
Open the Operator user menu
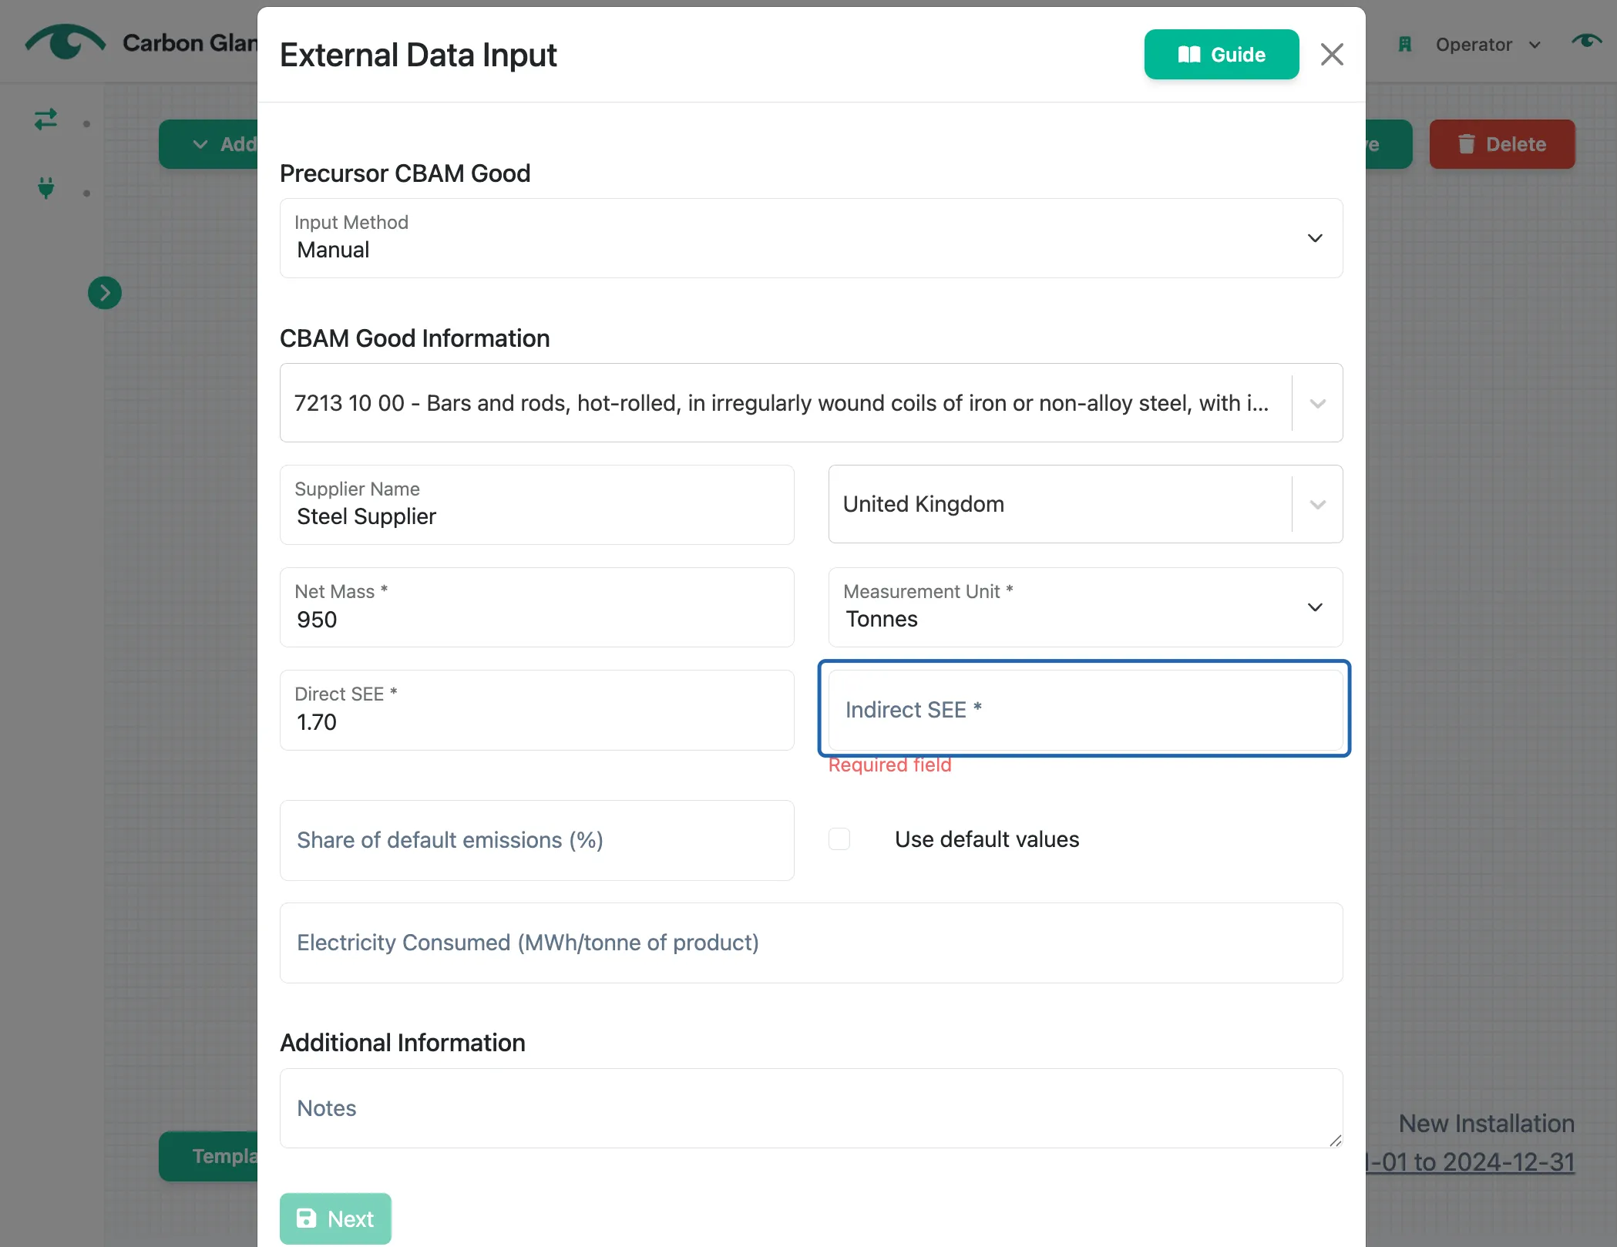[x=1488, y=45]
